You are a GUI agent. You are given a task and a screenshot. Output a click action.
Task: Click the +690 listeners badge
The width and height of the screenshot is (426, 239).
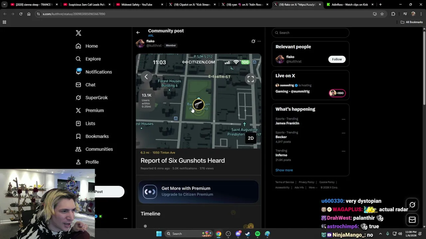click(337, 93)
